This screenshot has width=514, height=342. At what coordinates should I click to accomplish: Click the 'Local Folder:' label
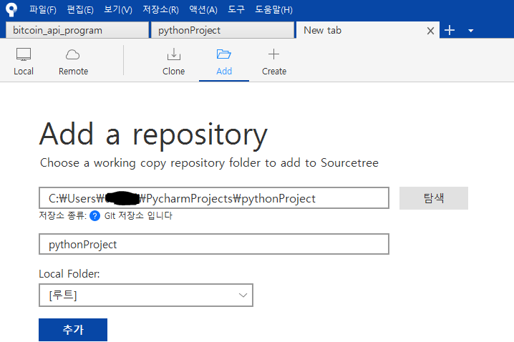69,274
